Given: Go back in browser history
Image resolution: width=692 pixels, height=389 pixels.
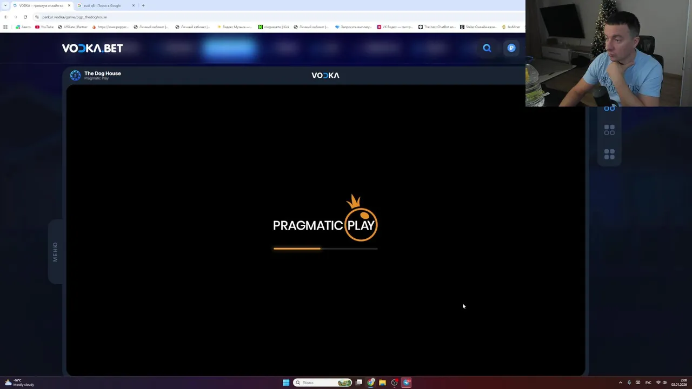Looking at the screenshot, I should click(6, 17).
